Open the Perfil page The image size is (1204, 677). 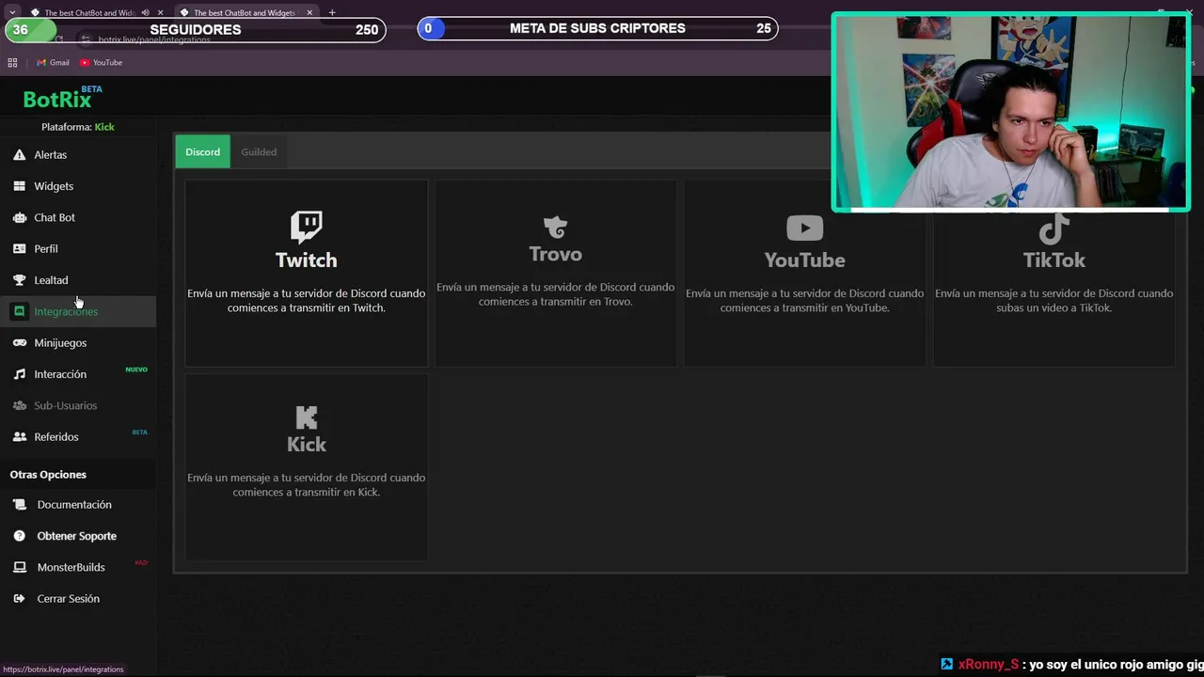tap(78, 248)
